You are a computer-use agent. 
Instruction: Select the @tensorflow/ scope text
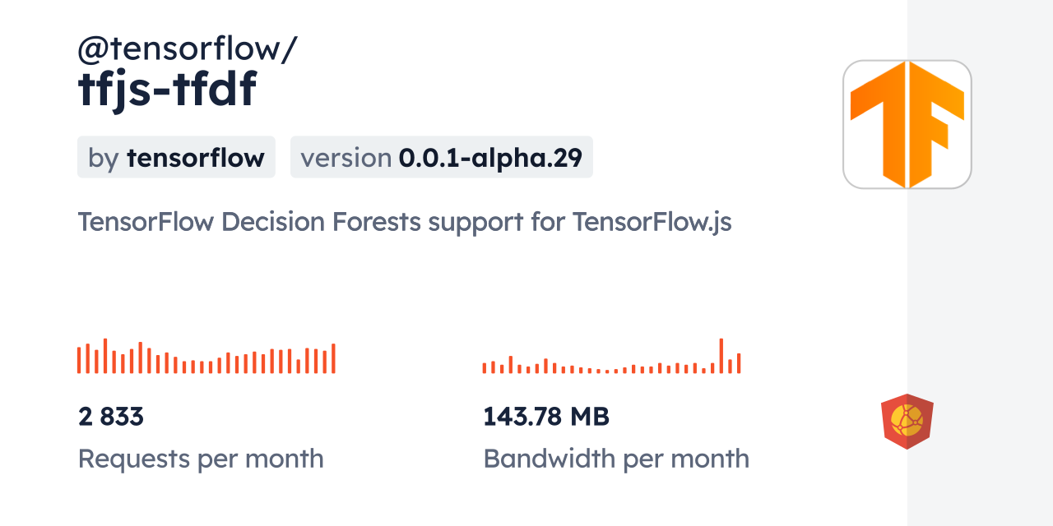click(187, 49)
